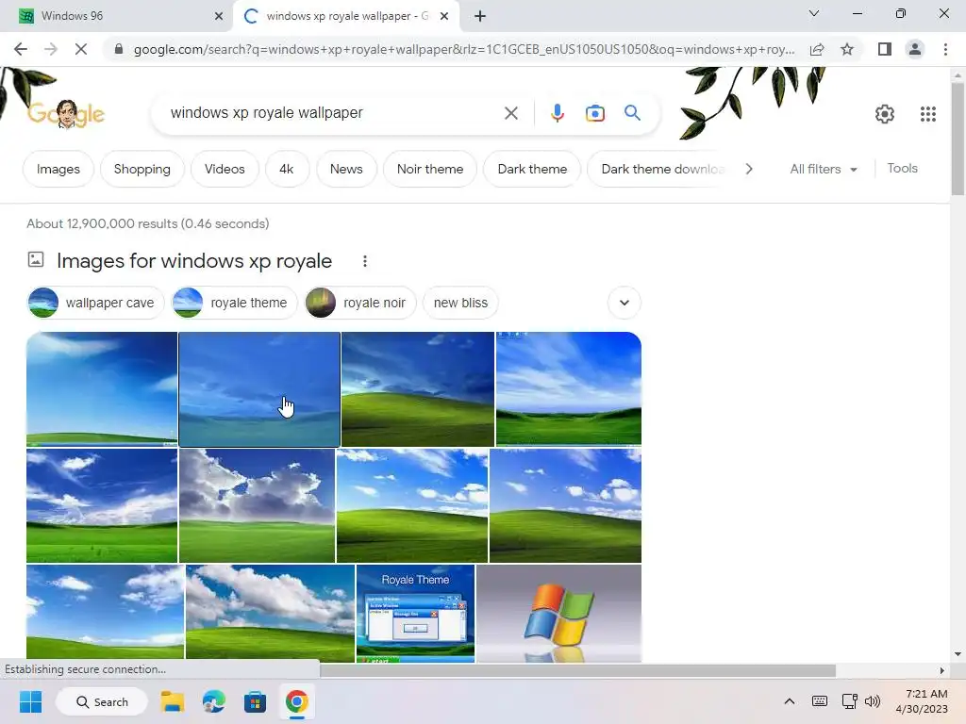Screen dimensions: 966x724
Task: Share this page via the share icon
Action: coord(817,49)
